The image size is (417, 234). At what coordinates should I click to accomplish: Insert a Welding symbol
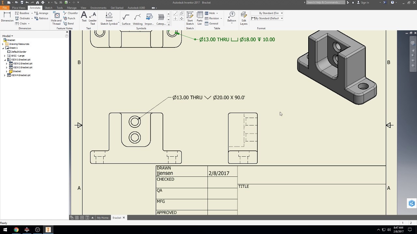pos(137,19)
